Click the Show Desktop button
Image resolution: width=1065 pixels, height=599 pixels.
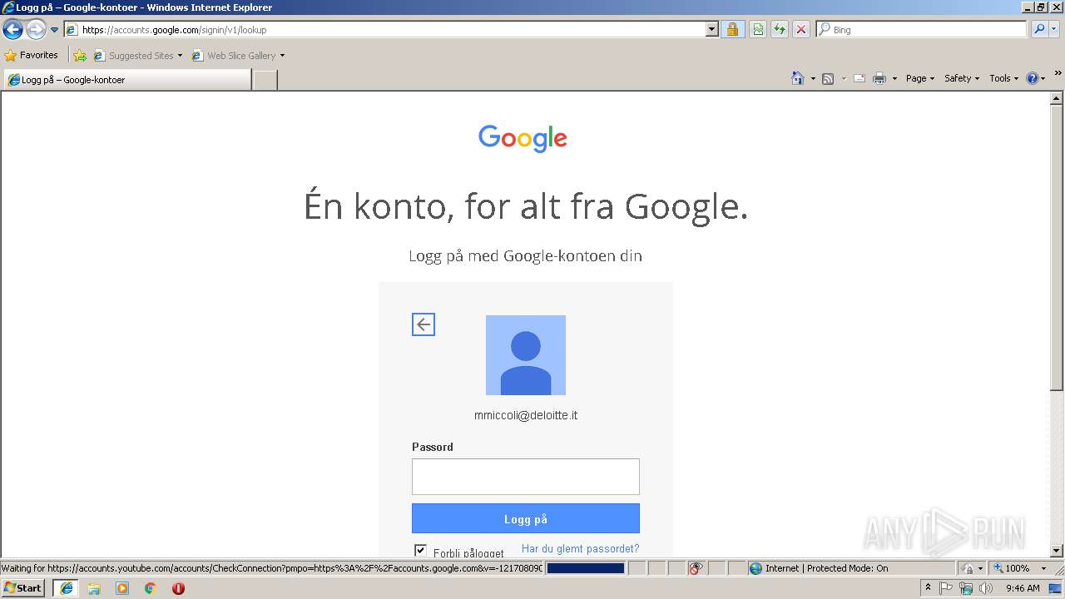point(1055,588)
